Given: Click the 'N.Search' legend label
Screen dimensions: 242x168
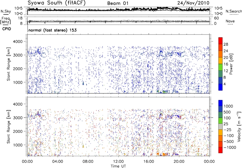Looking at the screenshot, I should click(234, 11).
